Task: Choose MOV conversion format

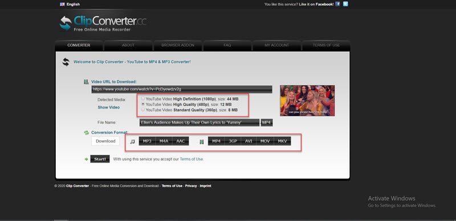Action: 265,141
